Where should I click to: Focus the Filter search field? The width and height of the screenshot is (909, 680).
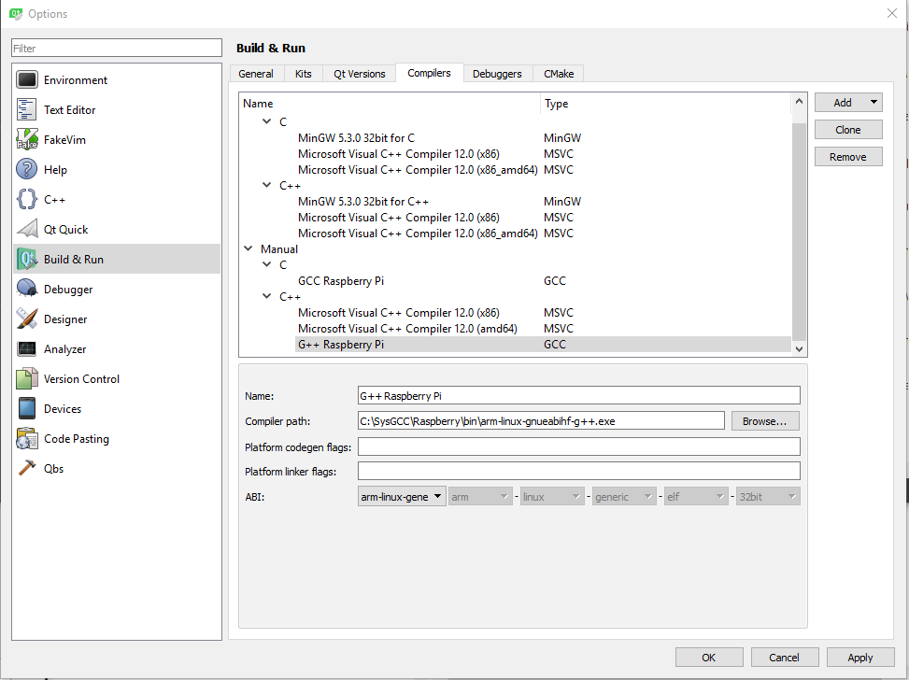[x=117, y=49]
